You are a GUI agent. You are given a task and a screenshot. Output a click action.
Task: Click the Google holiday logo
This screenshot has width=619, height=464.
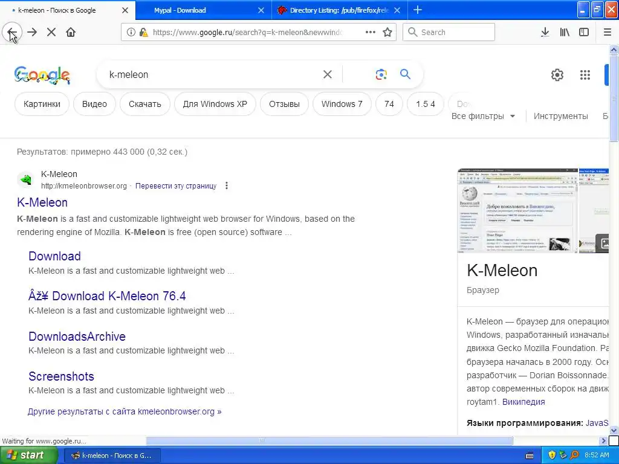point(42,76)
